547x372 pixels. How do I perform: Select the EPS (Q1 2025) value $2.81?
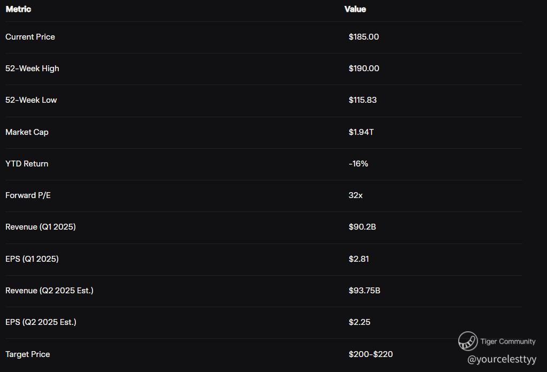359,259
